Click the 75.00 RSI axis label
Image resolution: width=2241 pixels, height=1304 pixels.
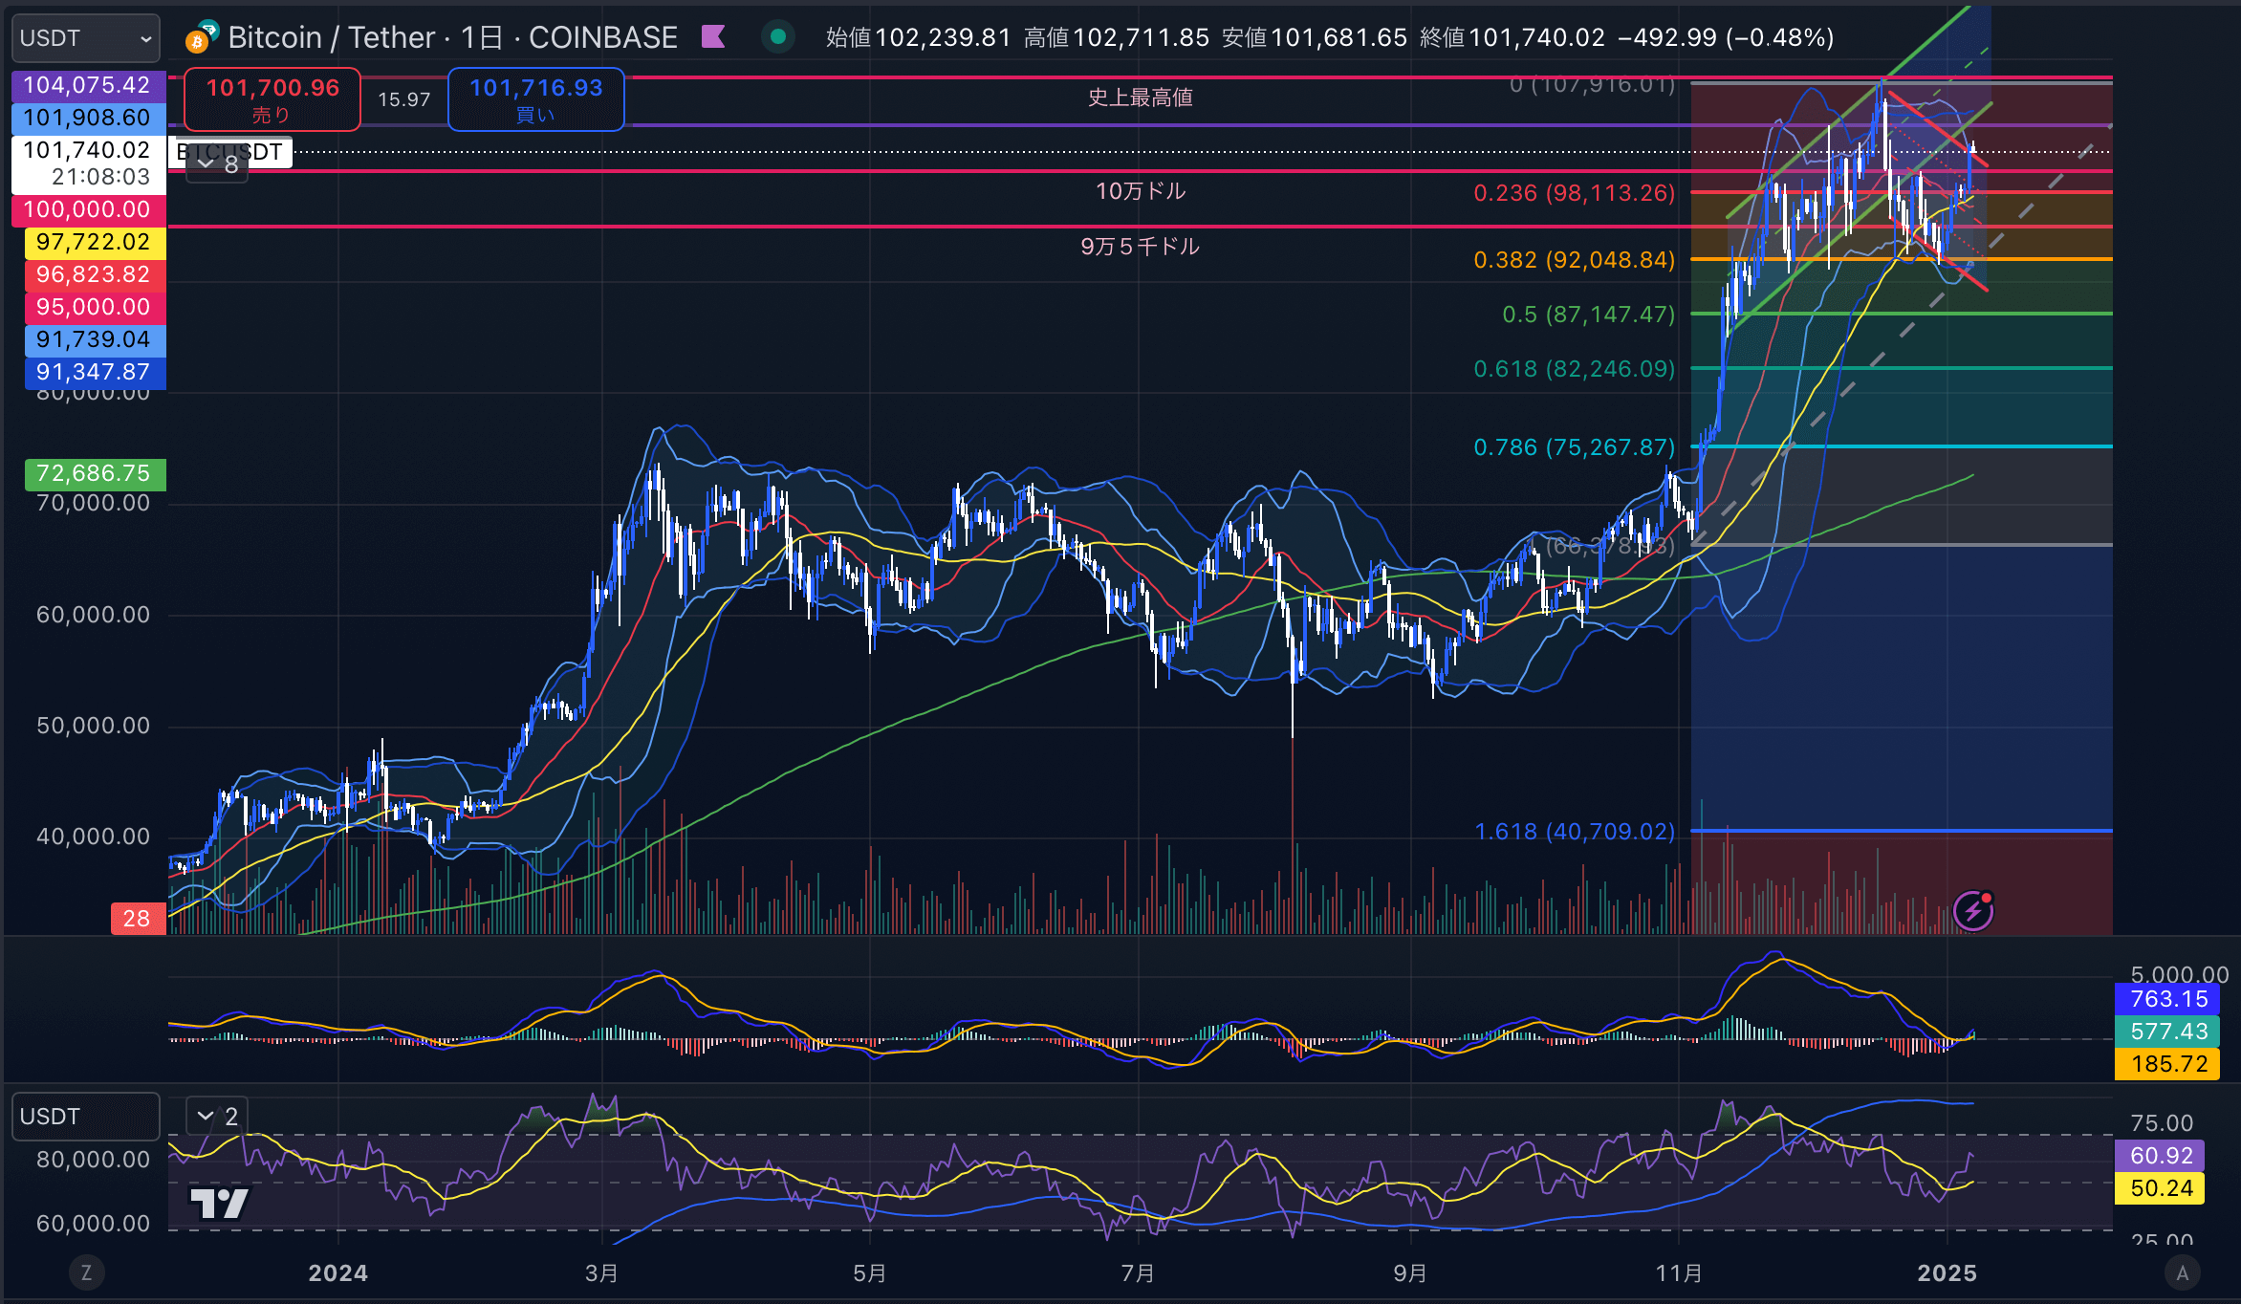(x=2162, y=1123)
